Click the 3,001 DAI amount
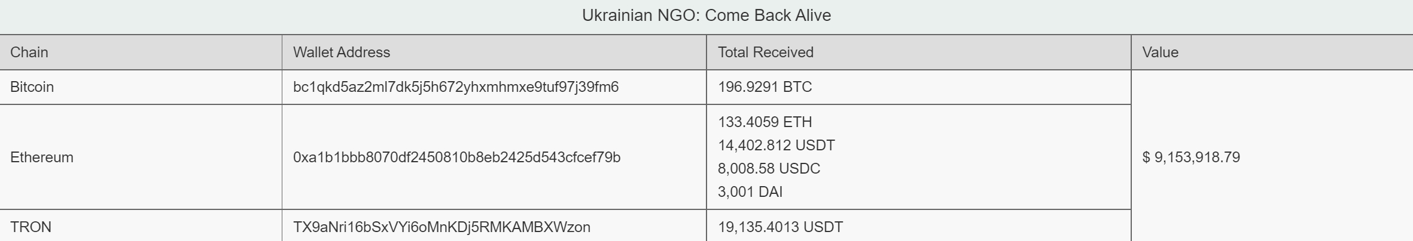1413x241 pixels. tap(750, 192)
